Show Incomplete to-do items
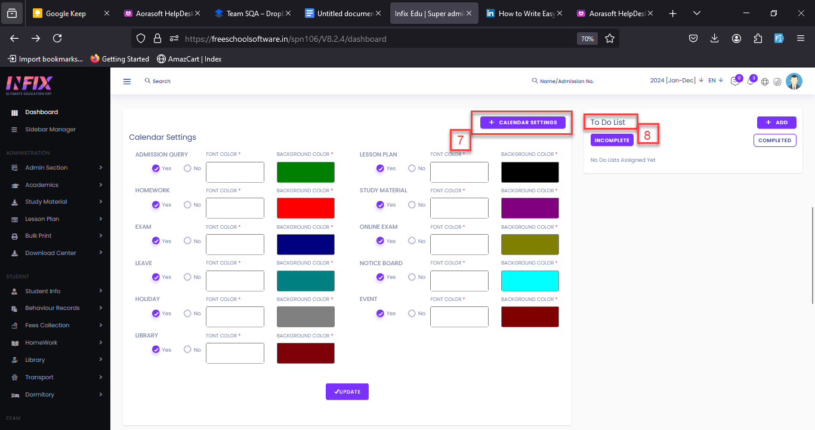Image resolution: width=815 pixels, height=430 pixels. (612, 140)
